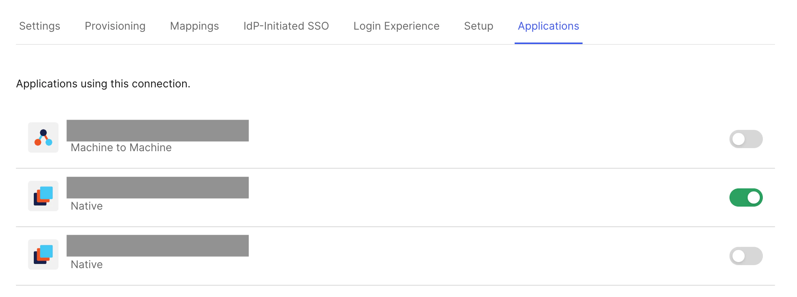Screen dimensions: 797x297
Task: Switch to the Provisioning tab
Action: [115, 26]
